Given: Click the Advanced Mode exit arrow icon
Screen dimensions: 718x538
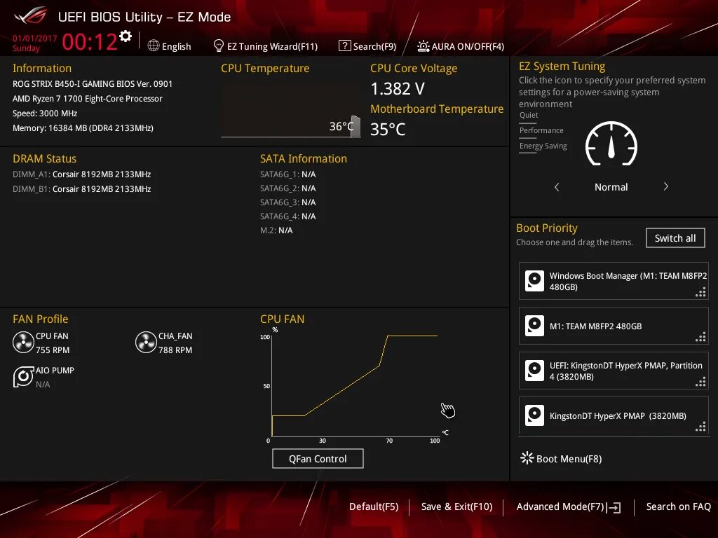Looking at the screenshot, I should coord(614,507).
